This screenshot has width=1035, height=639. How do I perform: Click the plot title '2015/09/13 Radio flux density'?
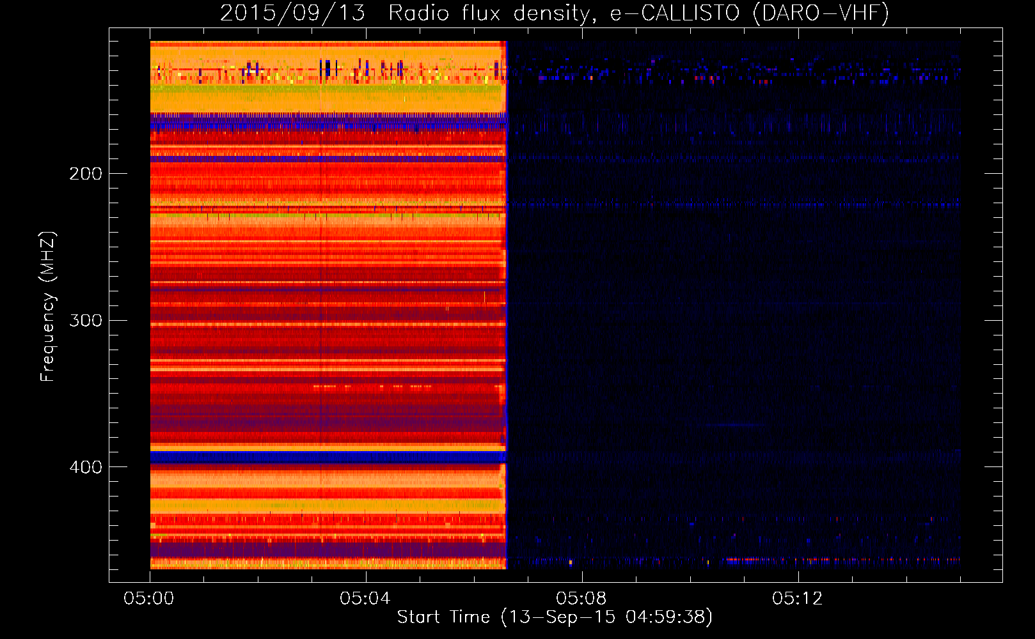pyautogui.click(x=555, y=13)
